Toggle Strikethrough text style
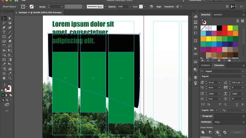Image resolution: width=246 pixels, height=138 pixels. click(243, 105)
